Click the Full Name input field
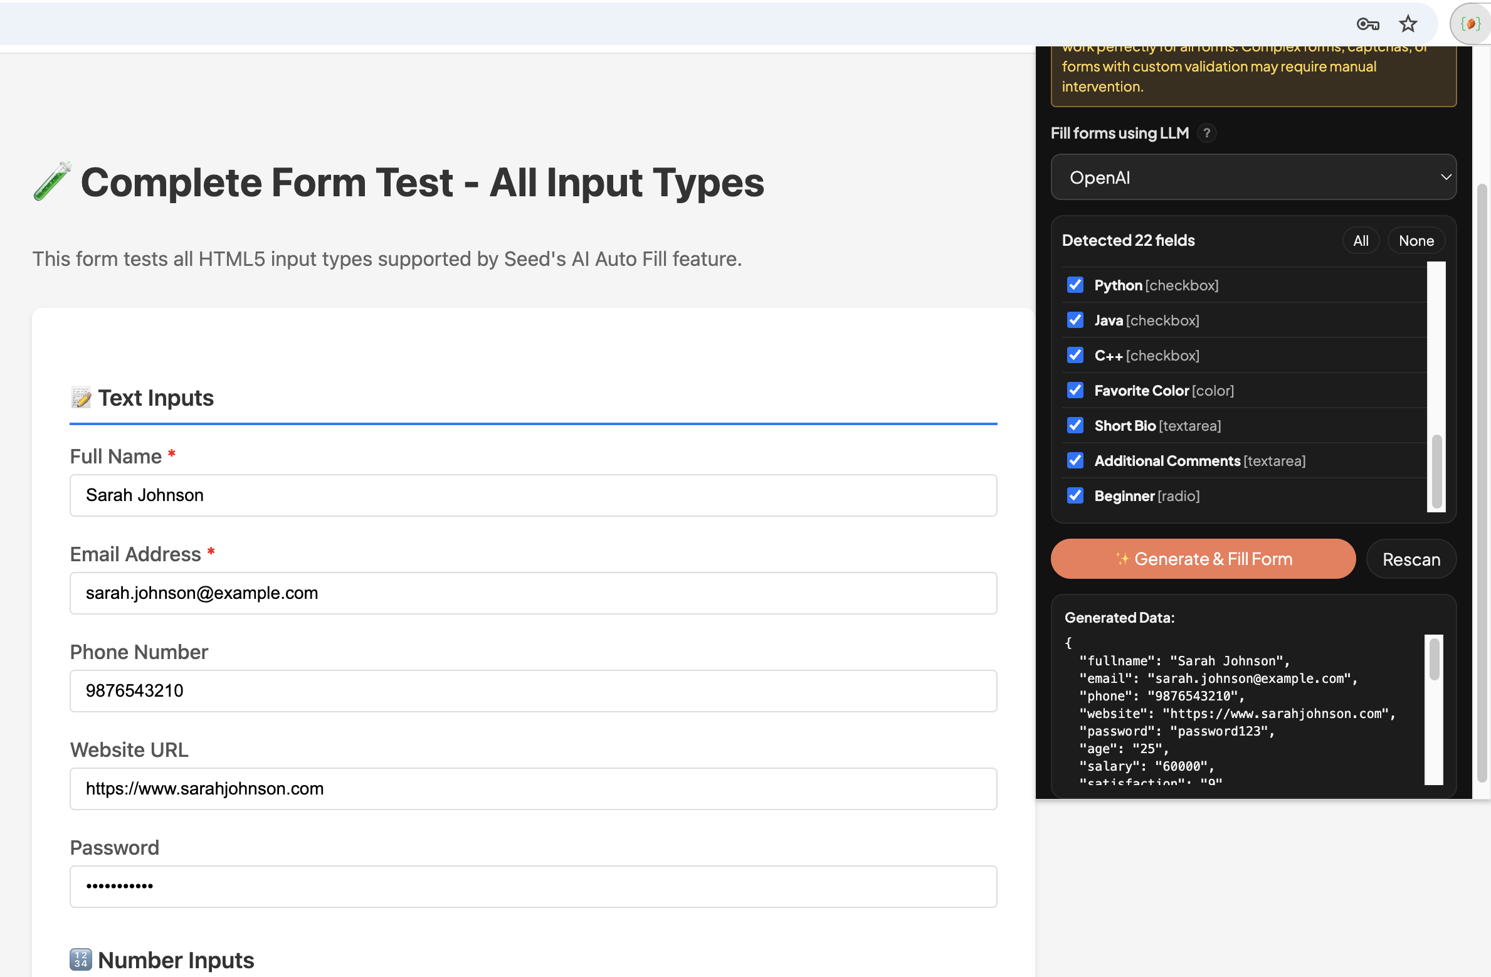Viewport: 1491px width, 977px height. tap(533, 495)
